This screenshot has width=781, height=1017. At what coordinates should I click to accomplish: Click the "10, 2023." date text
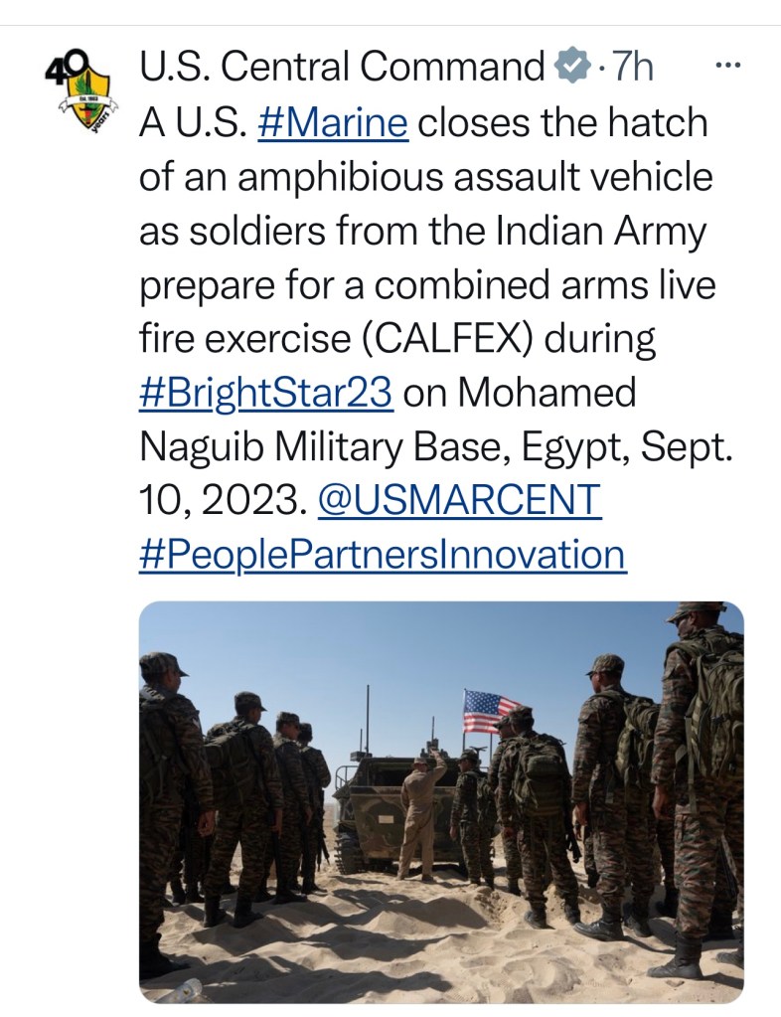221,500
